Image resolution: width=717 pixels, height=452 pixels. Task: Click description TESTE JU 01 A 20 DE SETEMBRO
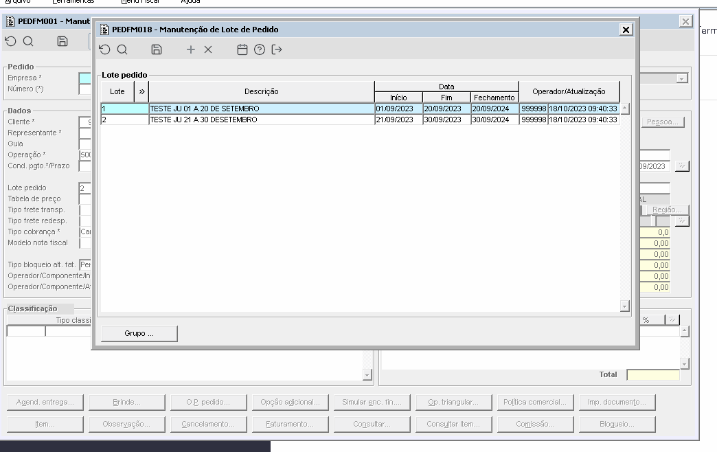point(262,109)
